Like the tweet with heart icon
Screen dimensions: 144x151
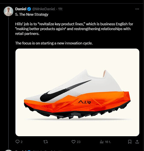pyautogui.click(x=73, y=142)
